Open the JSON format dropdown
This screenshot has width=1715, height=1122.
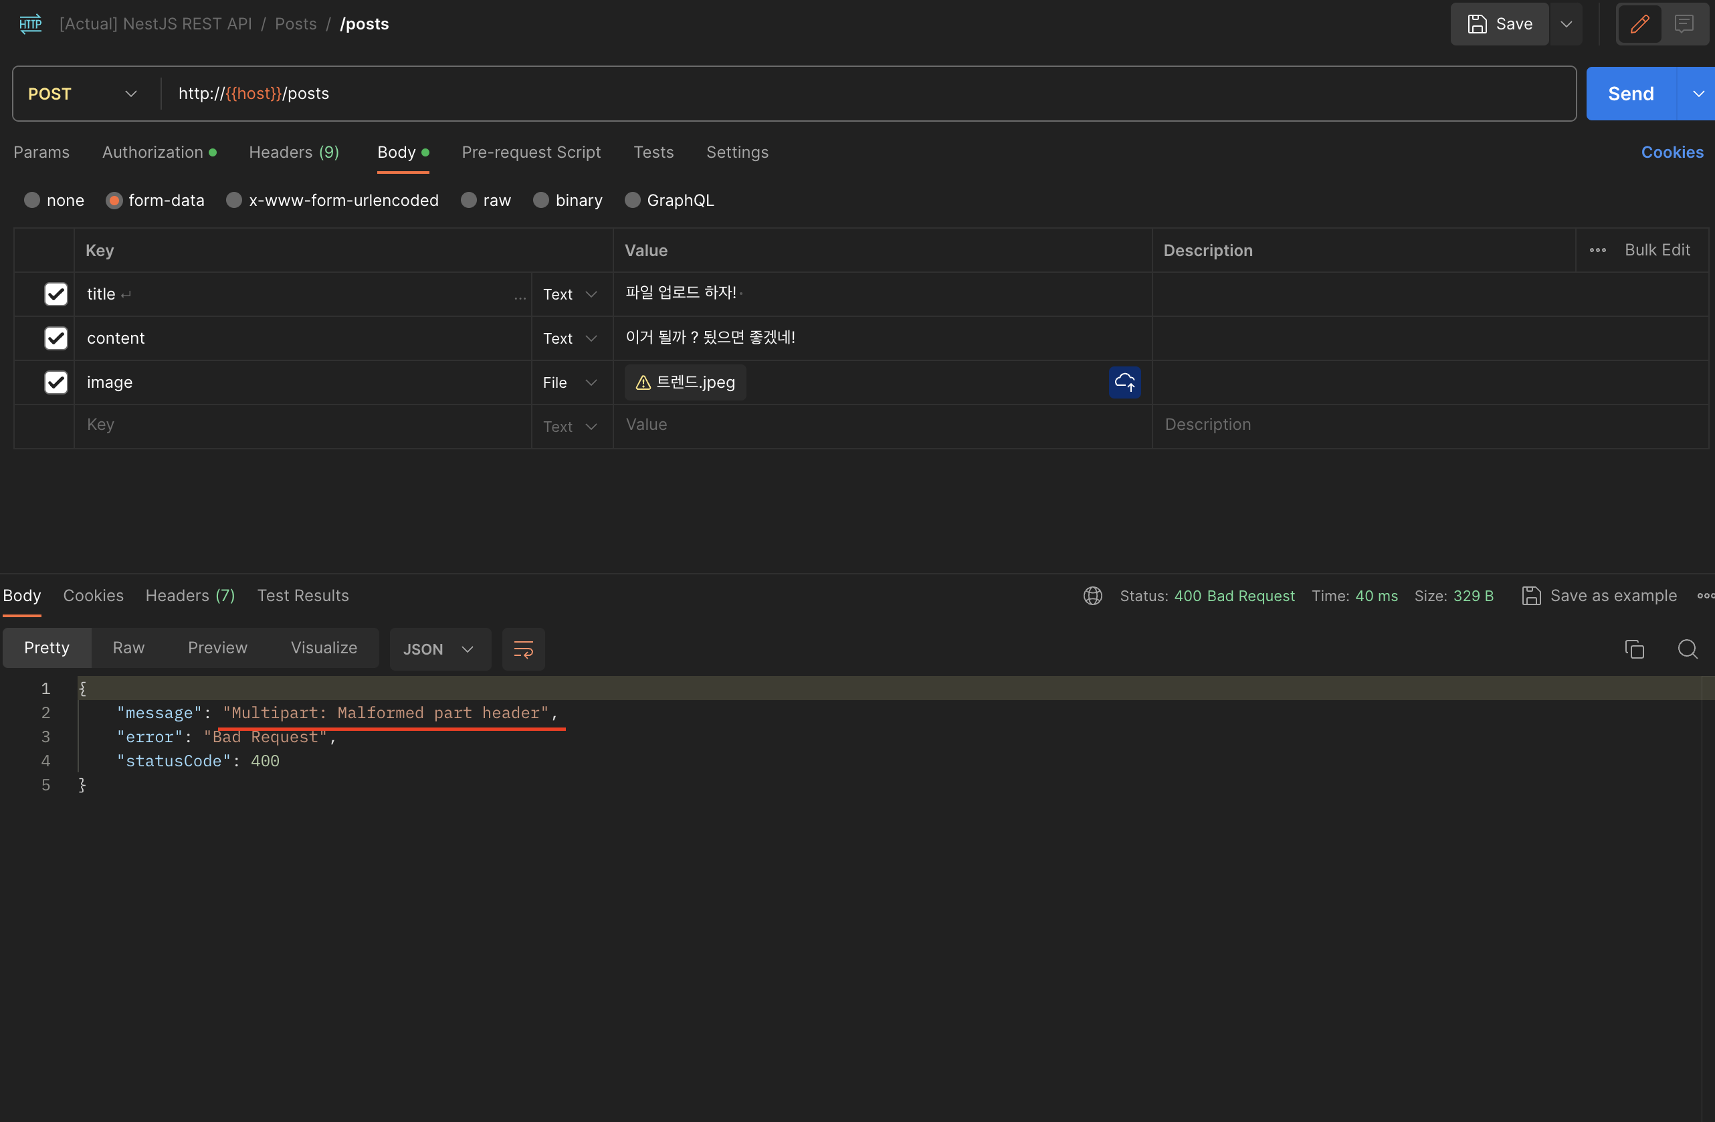(x=440, y=649)
